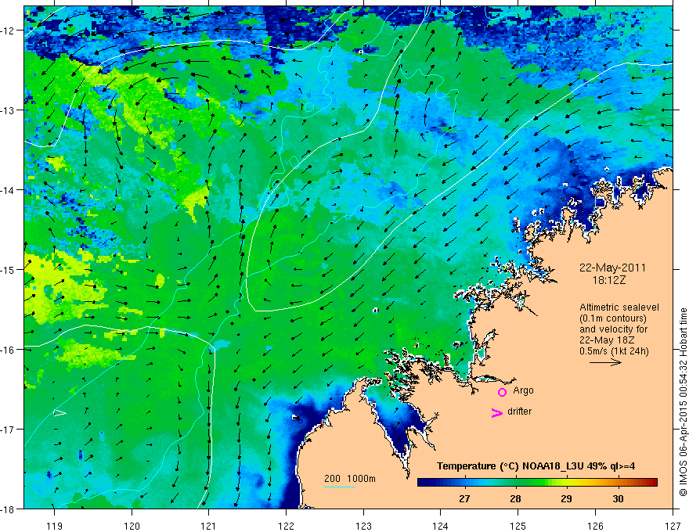This screenshot has height=532, width=689.
Task: Click latitude axis label -16
Action: pyautogui.click(x=9, y=350)
